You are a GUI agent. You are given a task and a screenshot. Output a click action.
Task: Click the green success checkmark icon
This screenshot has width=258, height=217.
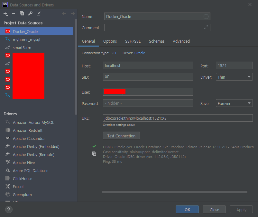coord(94,146)
